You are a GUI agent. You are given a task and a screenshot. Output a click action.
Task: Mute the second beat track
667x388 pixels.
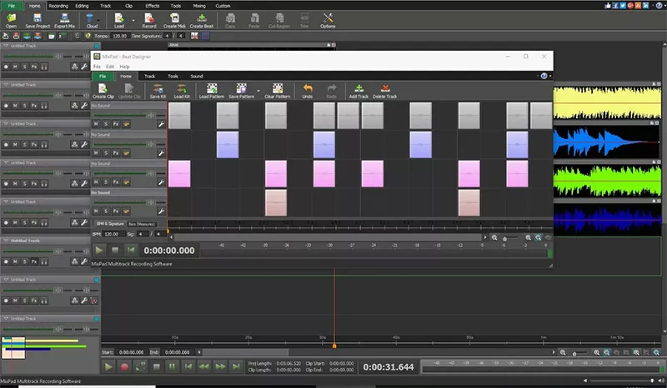coord(96,153)
